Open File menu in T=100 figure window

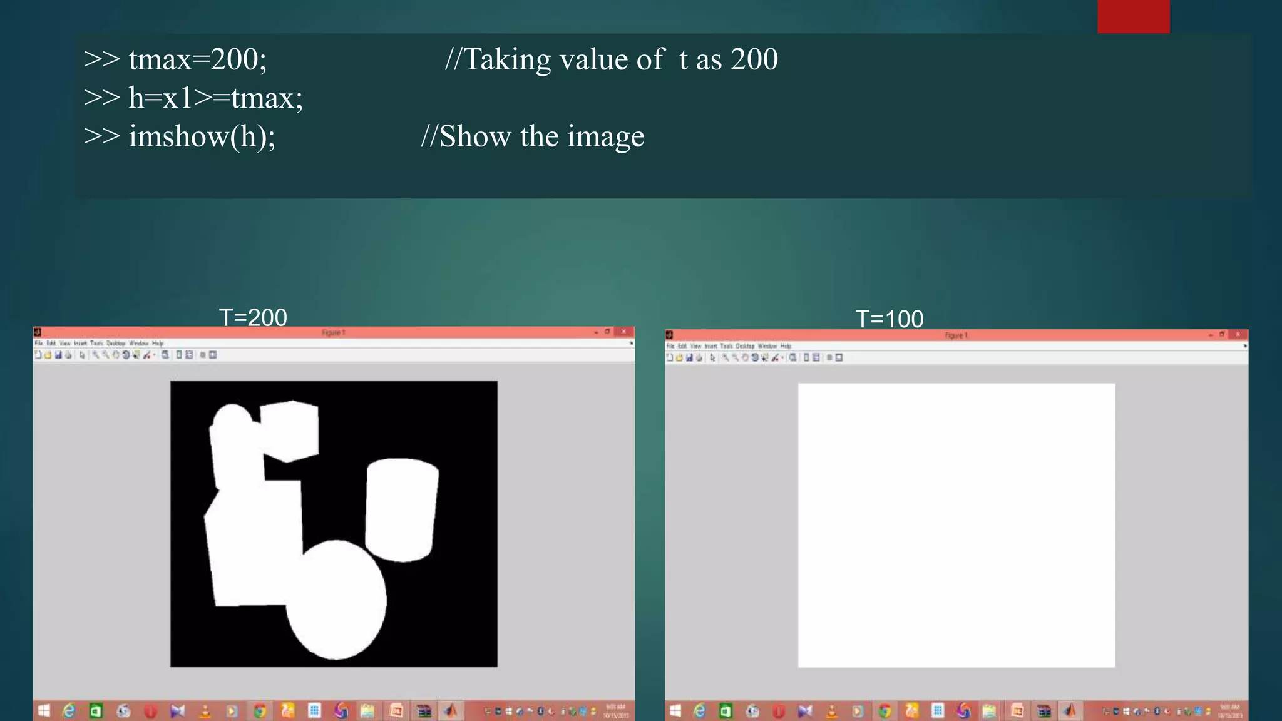click(670, 346)
